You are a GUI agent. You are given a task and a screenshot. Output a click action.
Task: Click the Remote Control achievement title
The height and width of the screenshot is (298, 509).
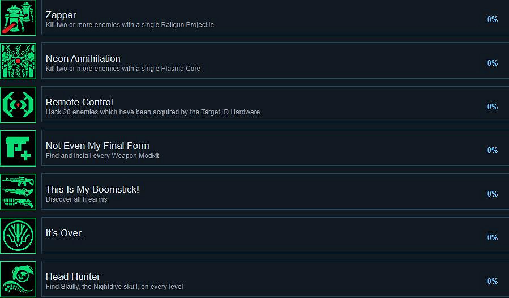click(x=79, y=102)
